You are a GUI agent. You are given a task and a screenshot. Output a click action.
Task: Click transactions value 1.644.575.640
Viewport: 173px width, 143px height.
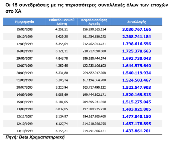[x=136, y=66]
